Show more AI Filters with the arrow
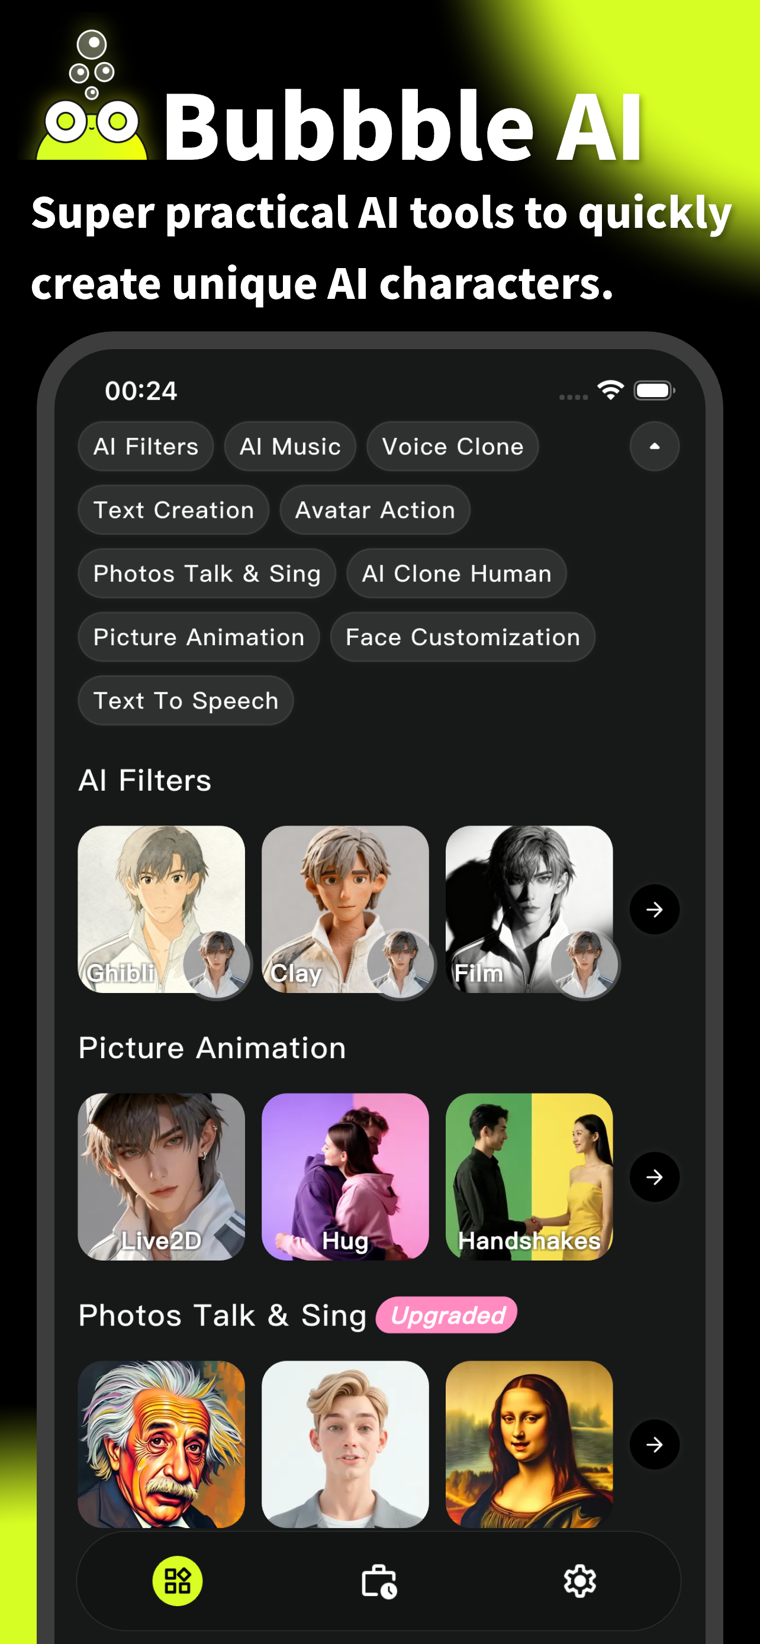760x1644 pixels. click(x=654, y=910)
